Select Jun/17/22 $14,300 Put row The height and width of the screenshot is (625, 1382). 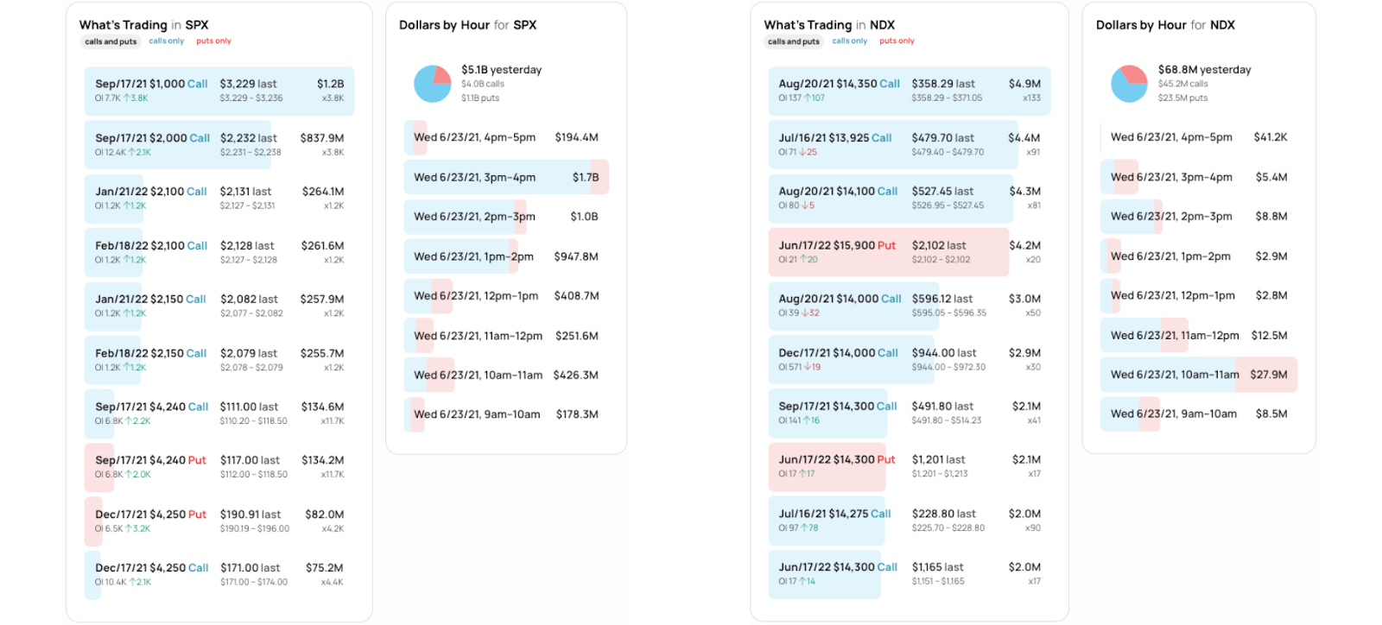pyautogui.click(x=909, y=466)
